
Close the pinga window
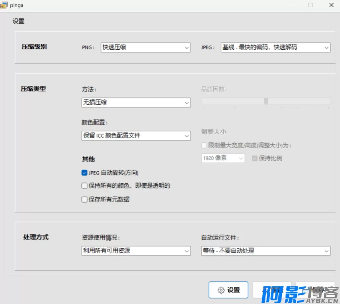click(x=331, y=5)
